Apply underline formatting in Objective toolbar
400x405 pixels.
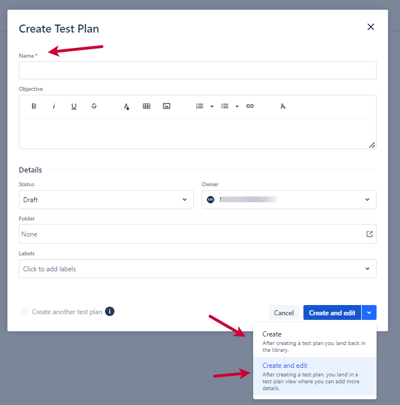pyautogui.click(x=74, y=106)
